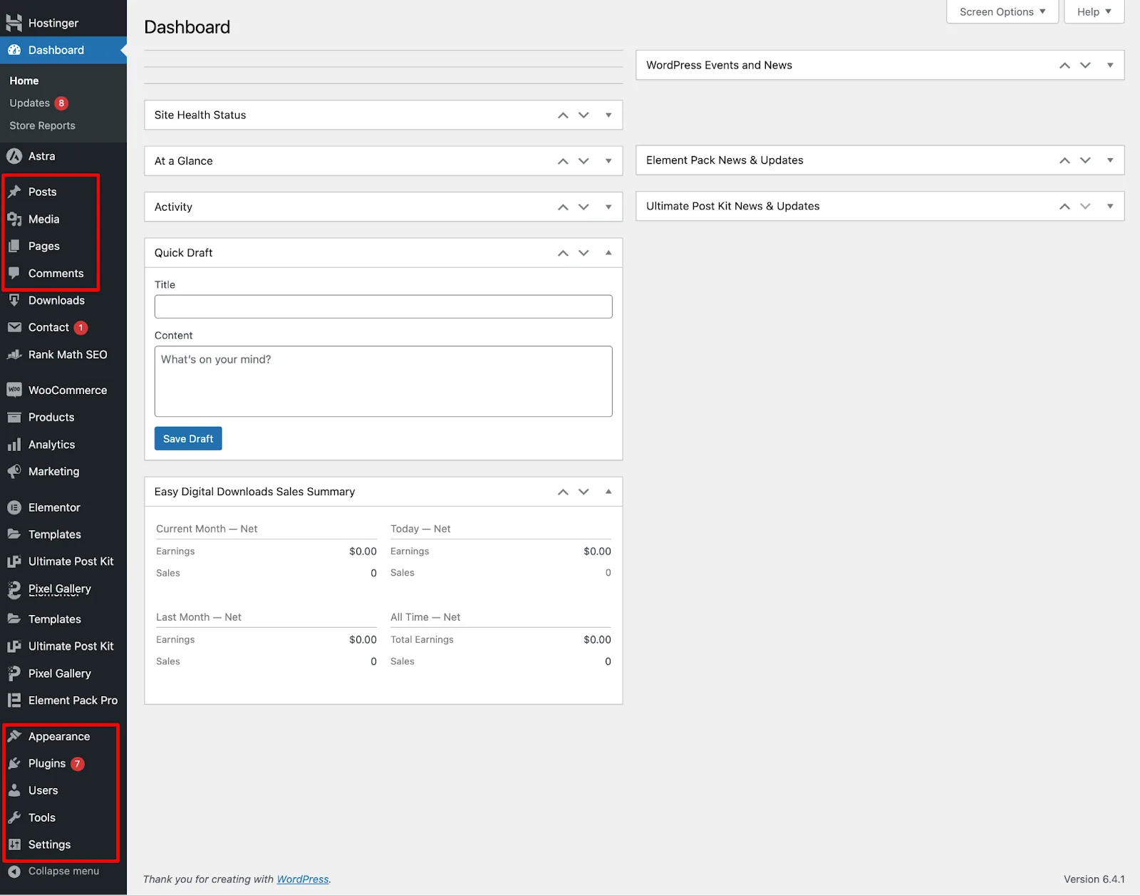Click the What's on your mind textarea
The height and width of the screenshot is (895, 1140).
point(383,381)
